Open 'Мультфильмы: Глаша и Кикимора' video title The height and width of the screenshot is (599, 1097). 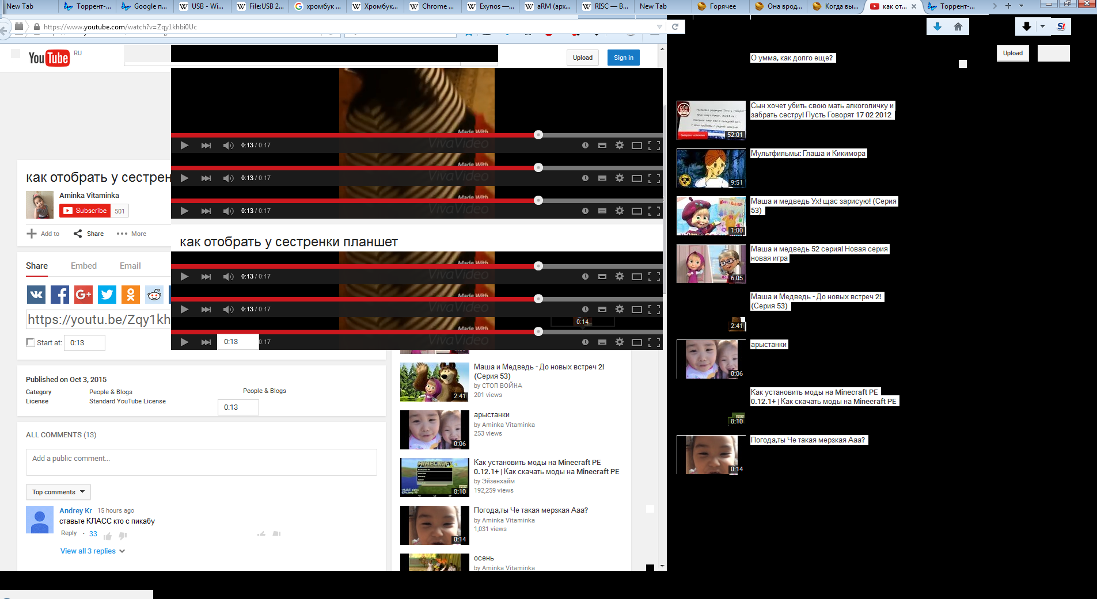click(808, 153)
